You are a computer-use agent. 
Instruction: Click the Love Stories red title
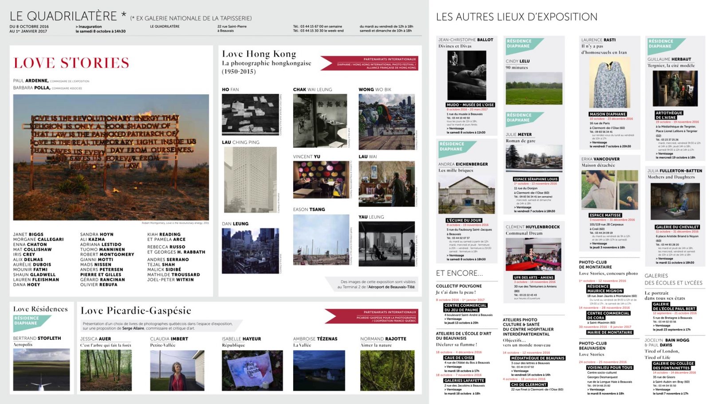pos(71,63)
